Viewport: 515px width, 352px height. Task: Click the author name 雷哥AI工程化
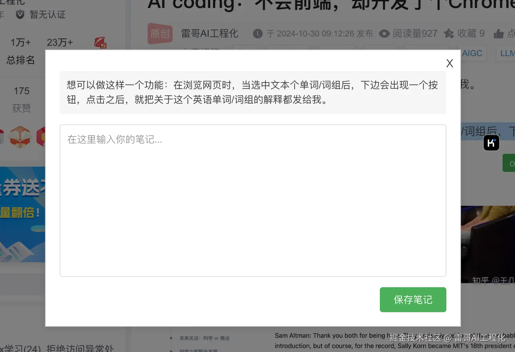pyautogui.click(x=210, y=33)
